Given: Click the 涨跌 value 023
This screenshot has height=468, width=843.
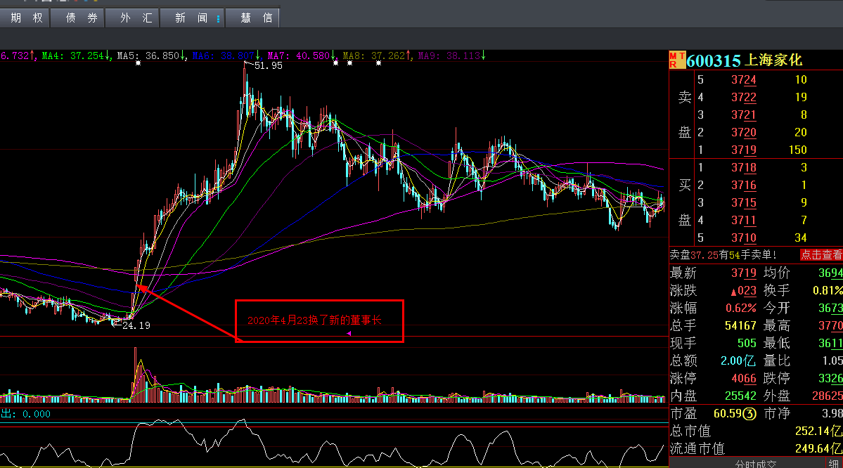Looking at the screenshot, I should click(744, 291).
